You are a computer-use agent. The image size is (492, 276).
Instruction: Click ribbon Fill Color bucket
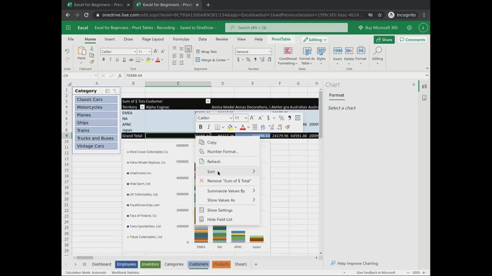click(x=148, y=59)
